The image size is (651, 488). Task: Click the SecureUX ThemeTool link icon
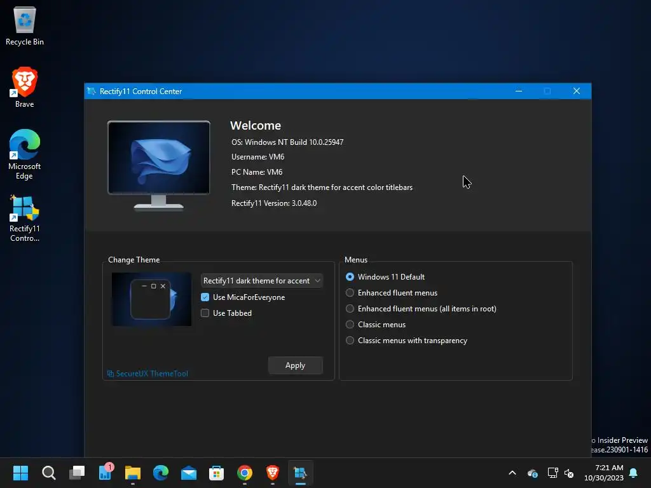coord(111,374)
